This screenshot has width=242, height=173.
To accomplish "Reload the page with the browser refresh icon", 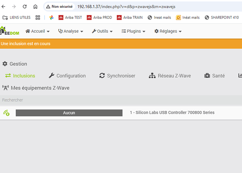I will [x=25, y=7].
